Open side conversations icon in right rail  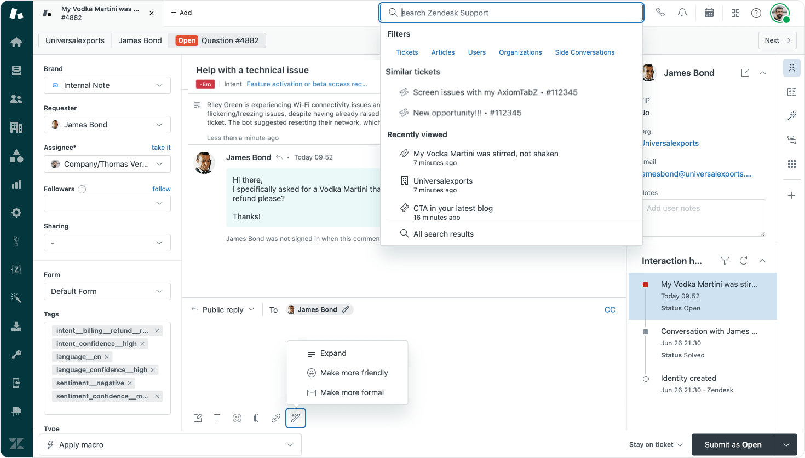pyautogui.click(x=792, y=140)
